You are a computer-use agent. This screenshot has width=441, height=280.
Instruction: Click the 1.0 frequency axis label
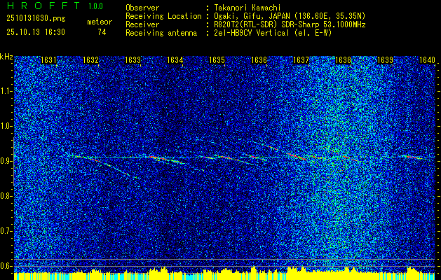pyautogui.click(x=6, y=126)
